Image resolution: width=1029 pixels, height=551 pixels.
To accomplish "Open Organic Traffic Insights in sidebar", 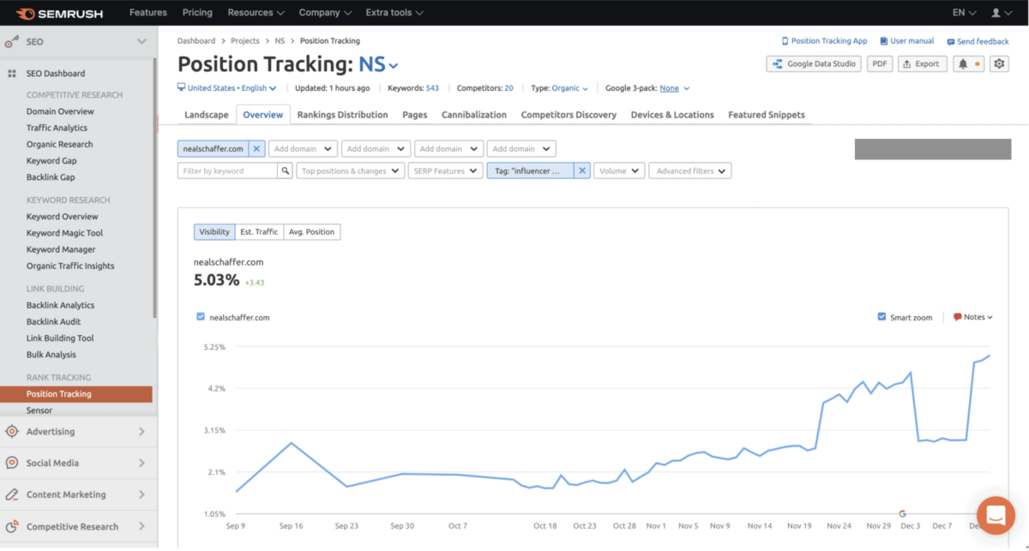I will 70,267.
